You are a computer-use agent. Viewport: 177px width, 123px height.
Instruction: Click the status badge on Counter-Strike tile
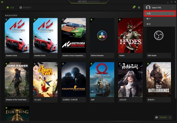coord(63,64)
